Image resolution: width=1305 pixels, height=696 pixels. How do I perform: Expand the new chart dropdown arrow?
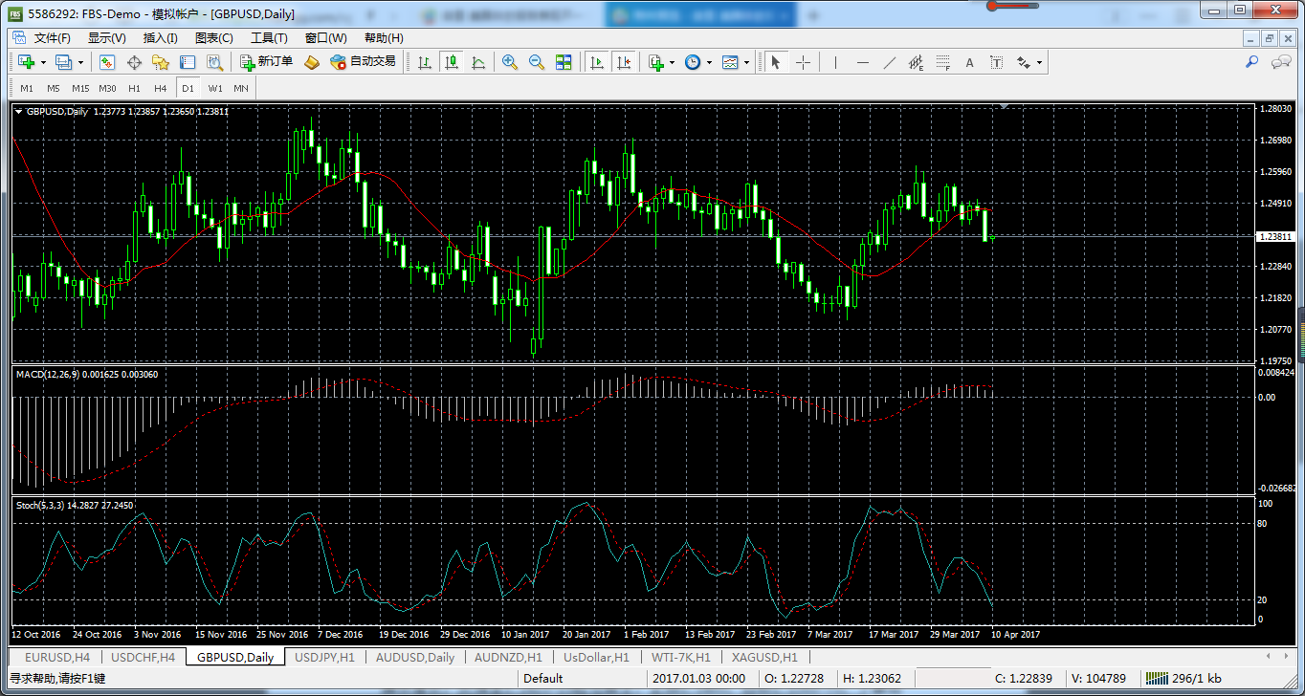click(43, 62)
